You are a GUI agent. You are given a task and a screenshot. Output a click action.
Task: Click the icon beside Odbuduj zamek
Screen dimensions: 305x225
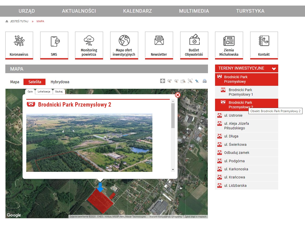click(x=220, y=153)
